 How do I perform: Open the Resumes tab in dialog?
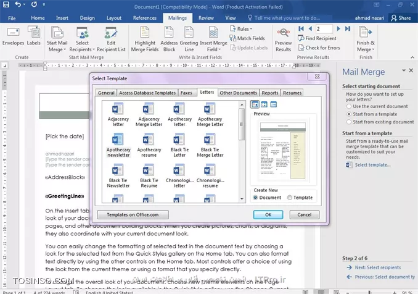pos(292,93)
